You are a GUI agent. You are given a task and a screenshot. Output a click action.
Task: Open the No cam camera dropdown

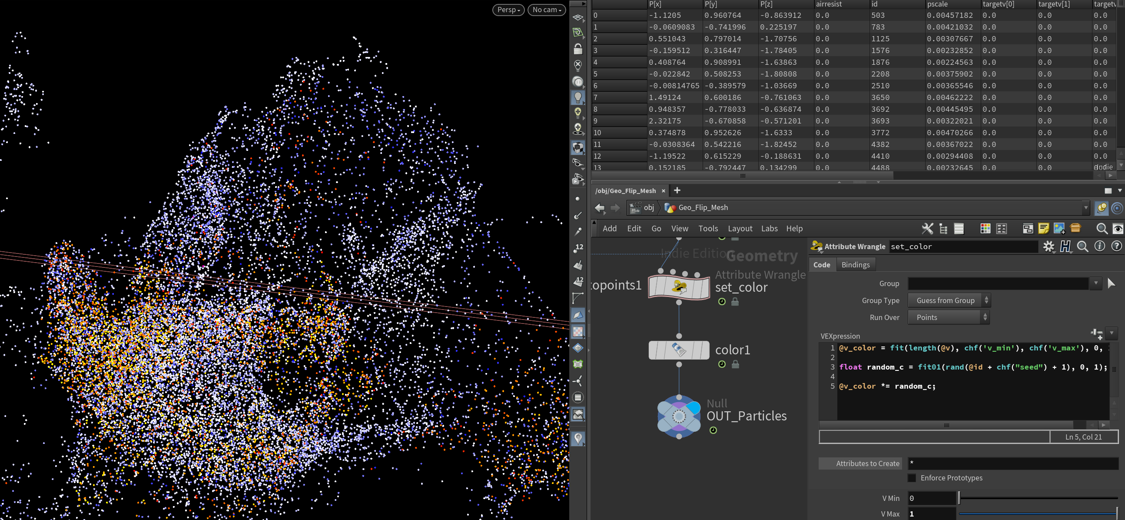(546, 10)
